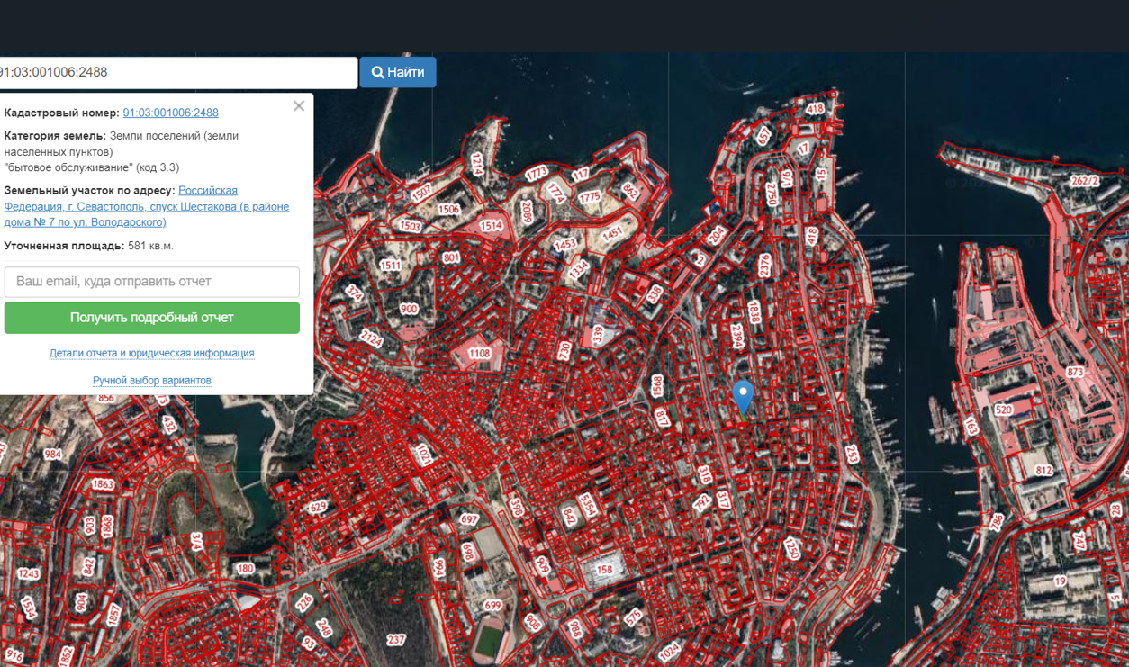This screenshot has height=667, width=1129.
Task: Select parcel labeled 900 on map
Action: pyautogui.click(x=409, y=309)
